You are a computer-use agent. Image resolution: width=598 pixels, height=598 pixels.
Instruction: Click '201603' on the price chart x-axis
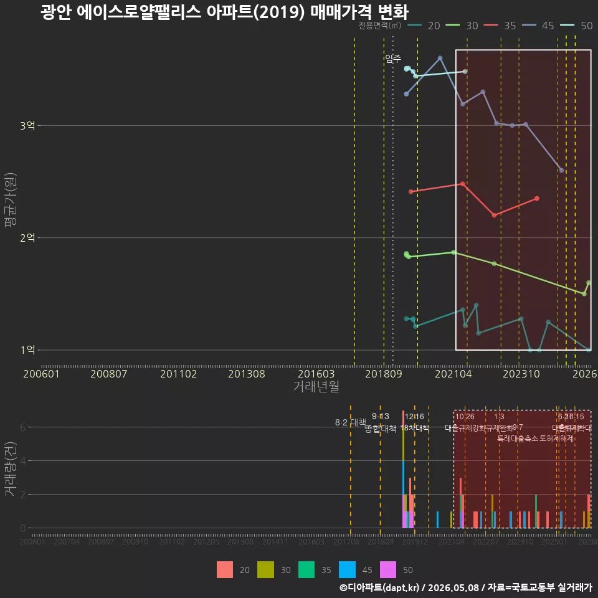pos(316,374)
